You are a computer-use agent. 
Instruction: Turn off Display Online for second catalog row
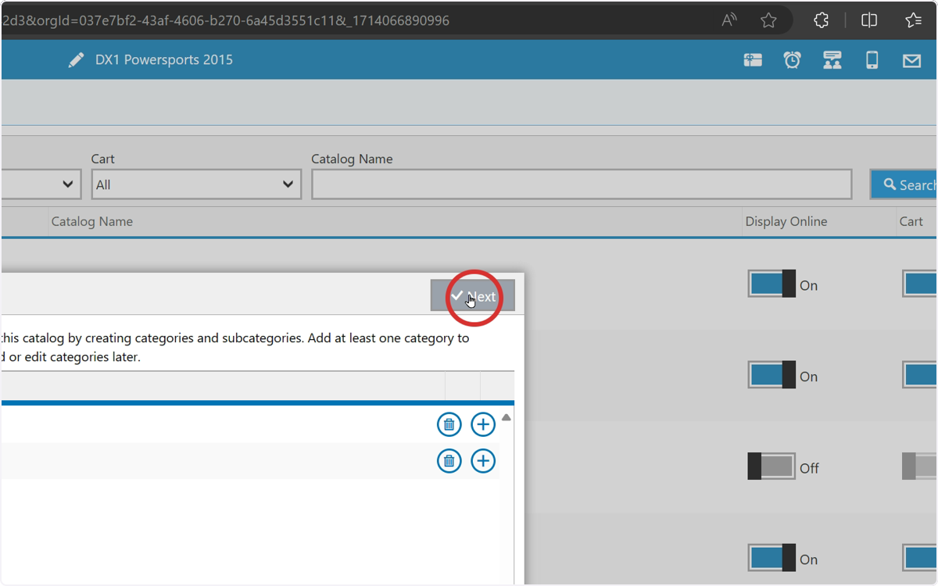[x=772, y=375]
